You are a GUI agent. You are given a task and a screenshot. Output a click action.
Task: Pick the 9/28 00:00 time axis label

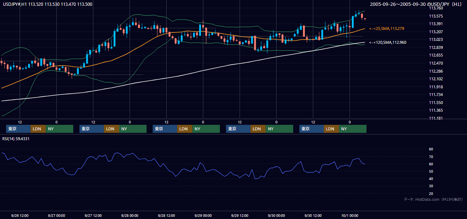pos(130,215)
